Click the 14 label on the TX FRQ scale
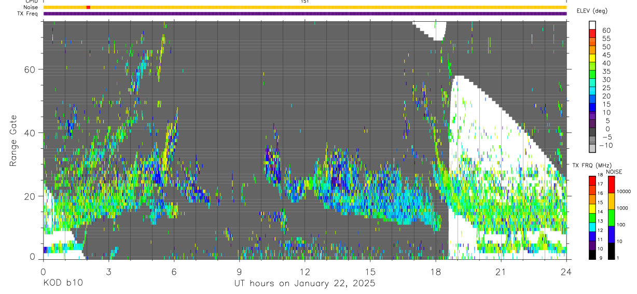The width and height of the screenshot is (637, 294). (x=600, y=212)
